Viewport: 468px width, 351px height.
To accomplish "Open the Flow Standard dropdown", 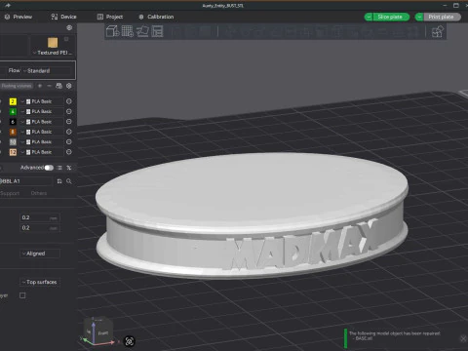I will (47, 70).
